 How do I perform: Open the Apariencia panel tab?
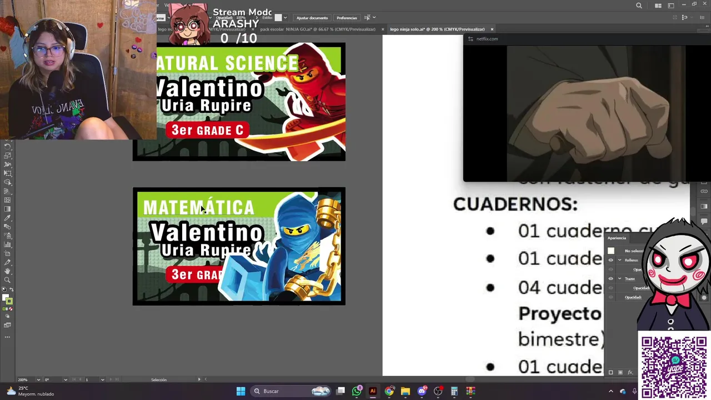coord(617,238)
